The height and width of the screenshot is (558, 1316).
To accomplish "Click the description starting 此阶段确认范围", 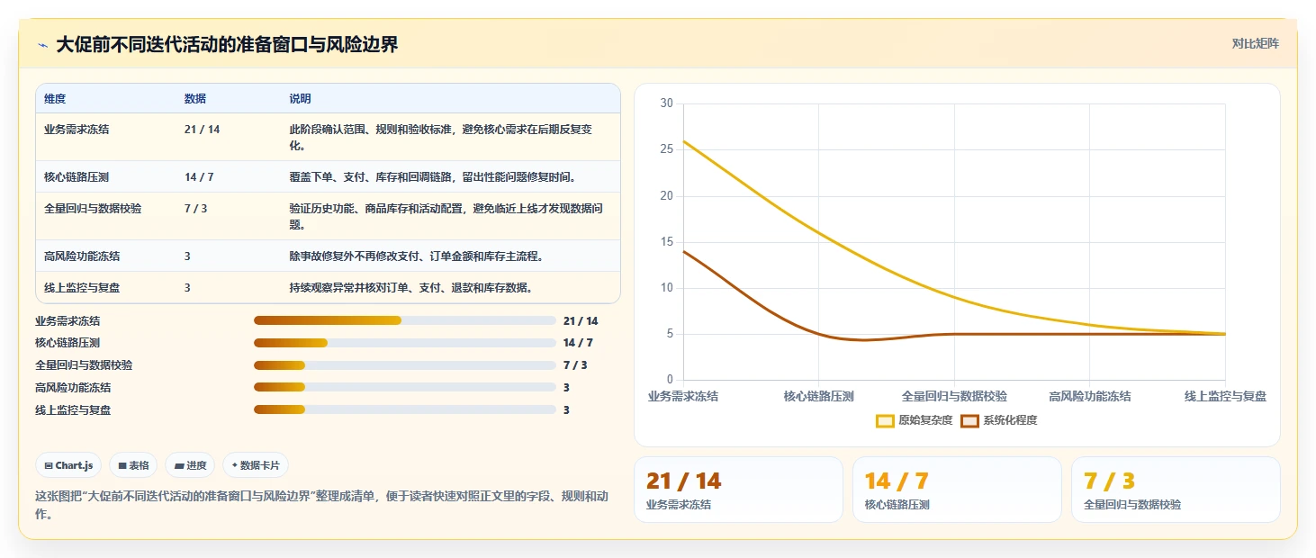I will pyautogui.click(x=441, y=137).
